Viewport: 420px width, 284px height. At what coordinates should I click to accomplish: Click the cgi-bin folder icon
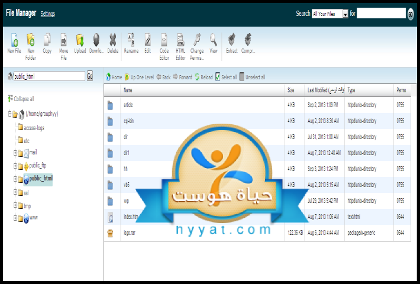click(x=110, y=121)
